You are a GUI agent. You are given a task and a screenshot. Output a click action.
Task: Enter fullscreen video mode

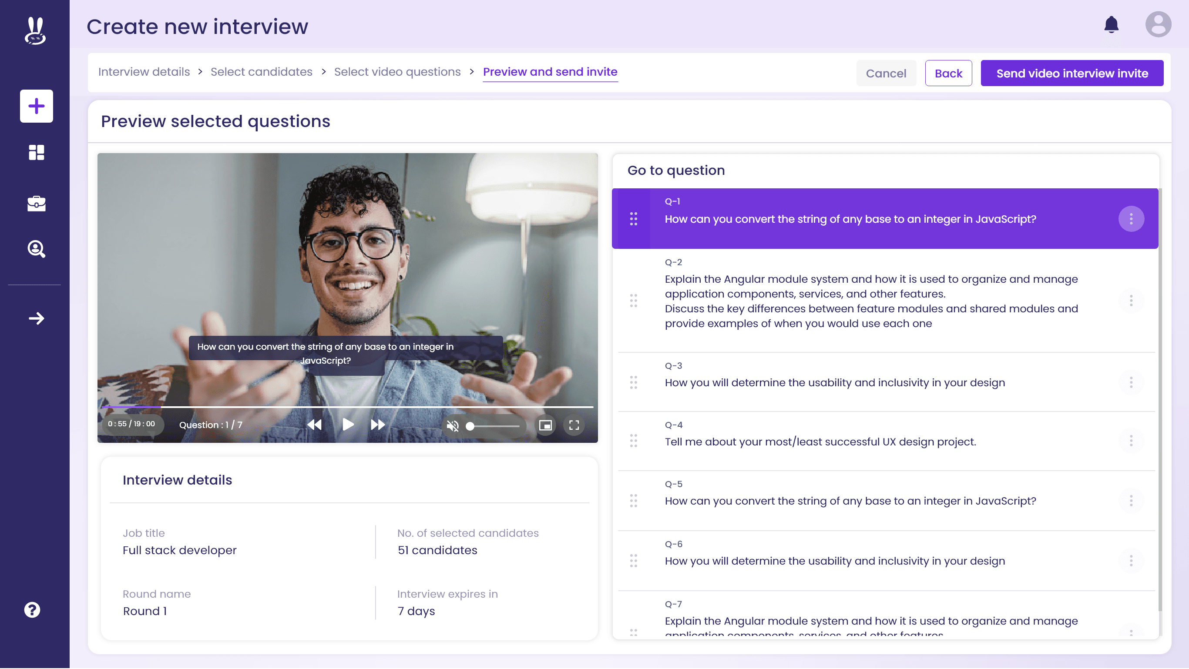pos(574,425)
